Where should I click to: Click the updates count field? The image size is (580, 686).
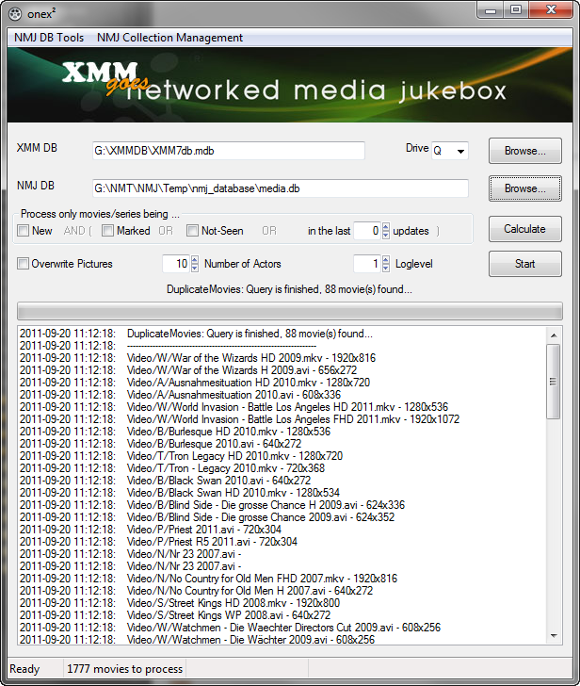point(367,231)
